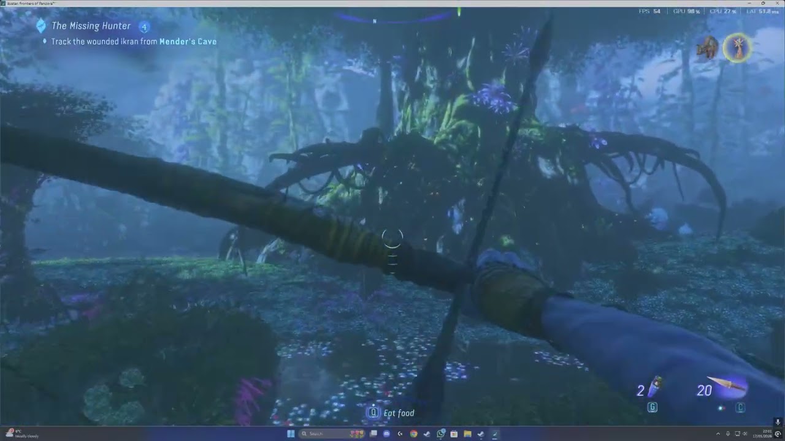The width and height of the screenshot is (785, 441).
Task: Click the center aiming reticle
Action: (392, 238)
